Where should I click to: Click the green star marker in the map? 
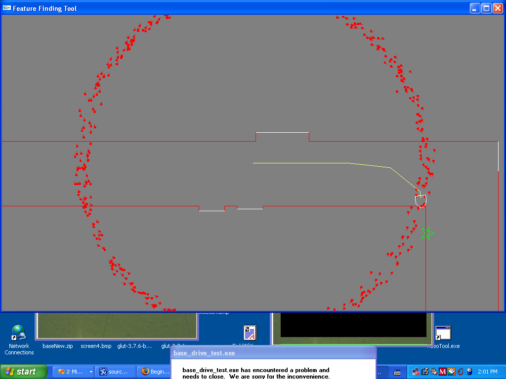point(427,233)
